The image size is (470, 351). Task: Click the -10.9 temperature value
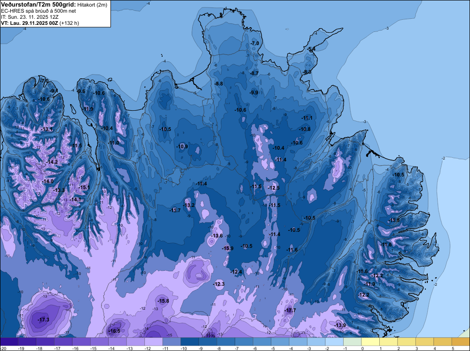[182, 146]
